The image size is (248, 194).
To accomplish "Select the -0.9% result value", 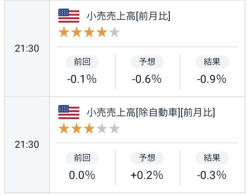I will coord(212,79).
